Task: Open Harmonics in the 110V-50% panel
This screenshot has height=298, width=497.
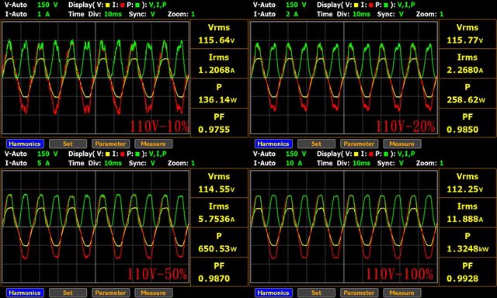Action: (x=25, y=293)
